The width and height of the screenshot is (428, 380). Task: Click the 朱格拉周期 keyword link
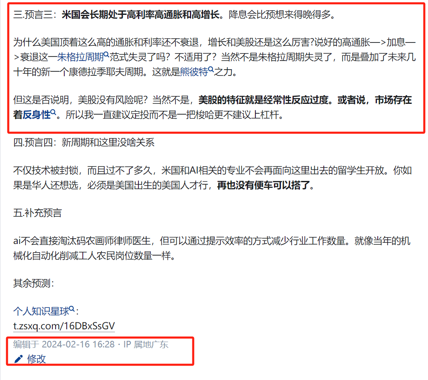point(80,57)
